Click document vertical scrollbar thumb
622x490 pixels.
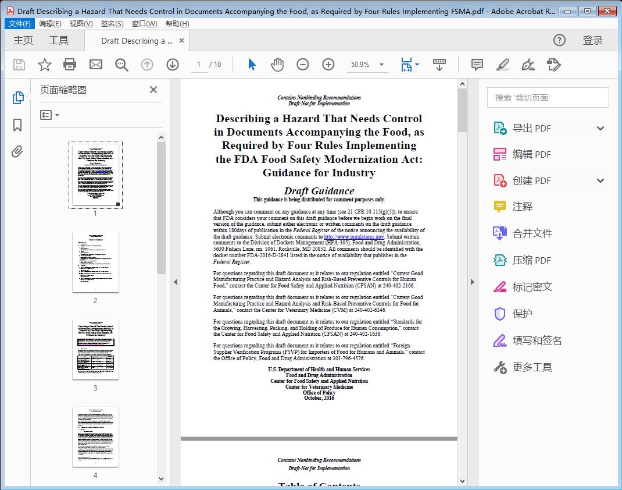pos(462,110)
